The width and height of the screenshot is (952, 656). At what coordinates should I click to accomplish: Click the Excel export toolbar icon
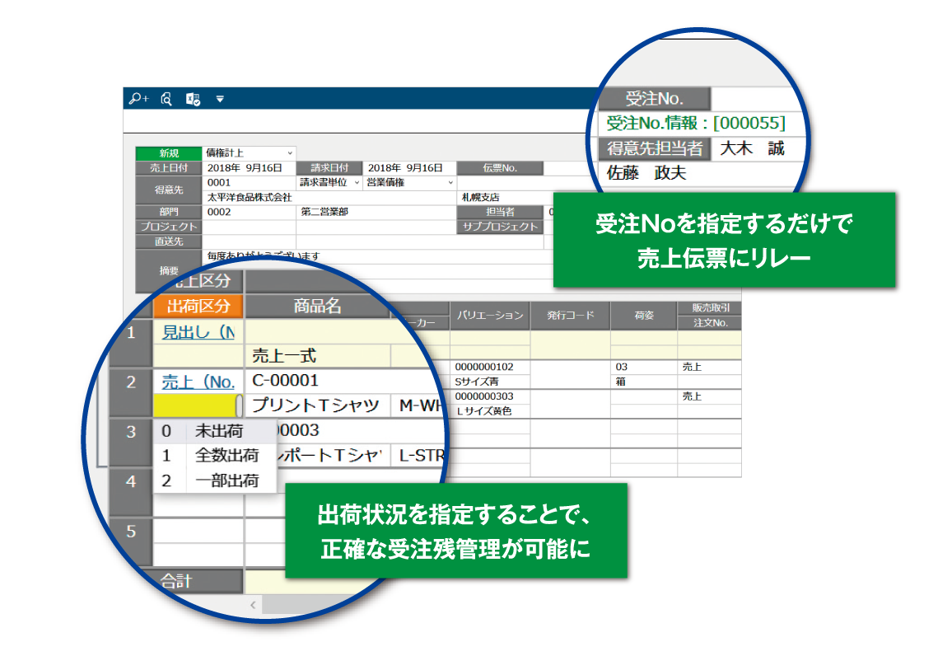pyautogui.click(x=193, y=99)
